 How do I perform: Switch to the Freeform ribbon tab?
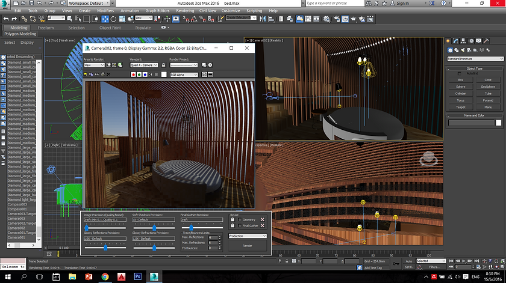click(46, 28)
